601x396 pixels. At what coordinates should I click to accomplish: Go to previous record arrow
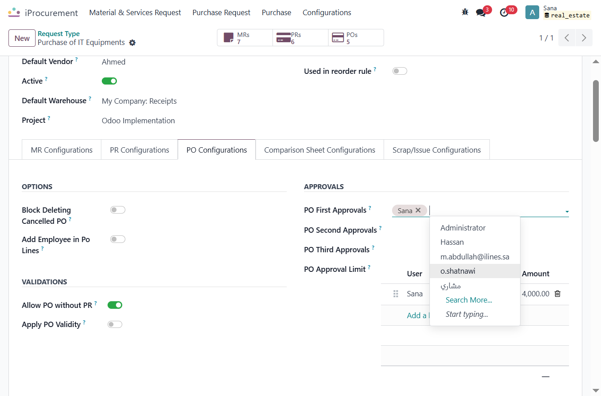point(567,38)
